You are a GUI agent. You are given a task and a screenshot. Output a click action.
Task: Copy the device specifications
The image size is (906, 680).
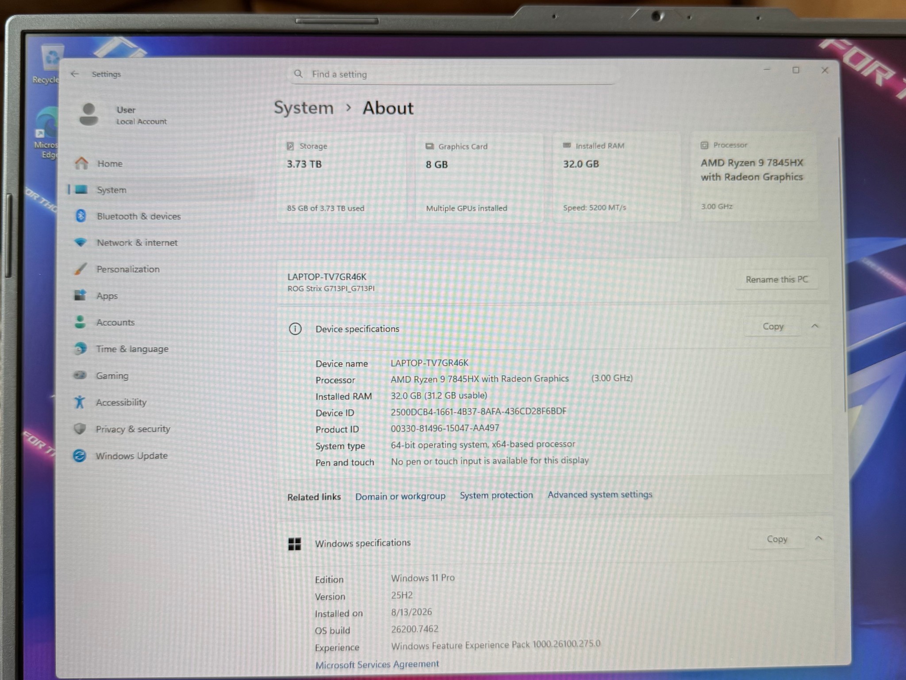pyautogui.click(x=773, y=326)
